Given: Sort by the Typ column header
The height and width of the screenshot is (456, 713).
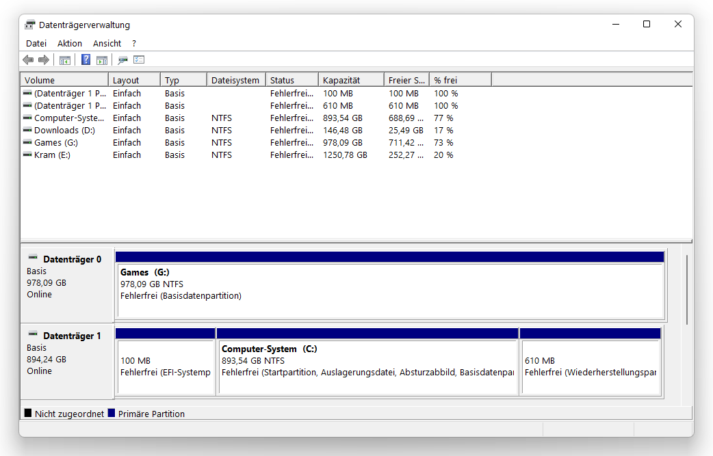Looking at the screenshot, I should tap(183, 80).
